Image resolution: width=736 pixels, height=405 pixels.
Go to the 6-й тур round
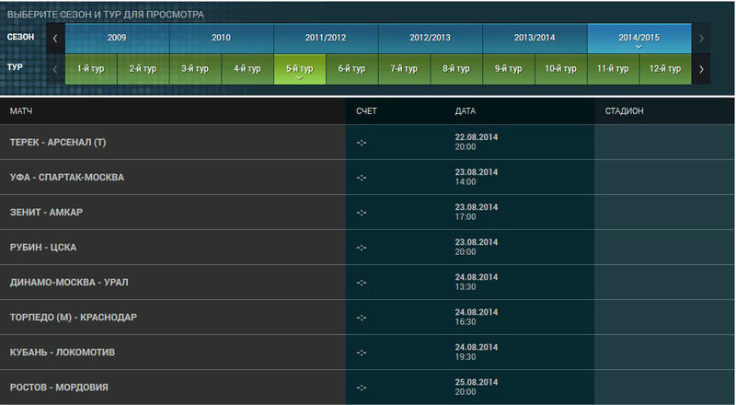(351, 69)
